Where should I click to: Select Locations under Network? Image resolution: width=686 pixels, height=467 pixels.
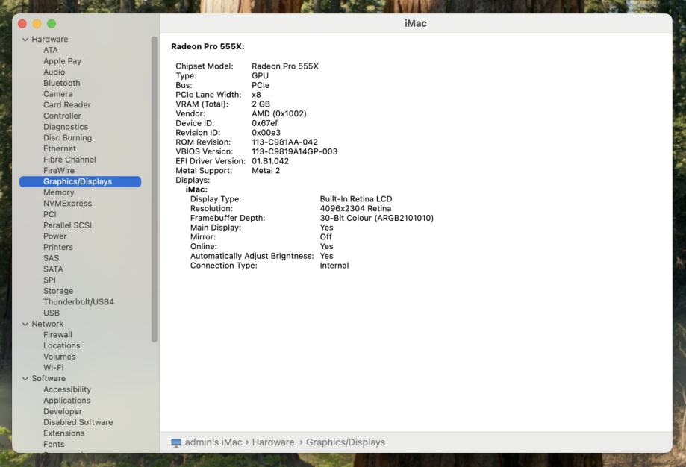click(x=62, y=345)
